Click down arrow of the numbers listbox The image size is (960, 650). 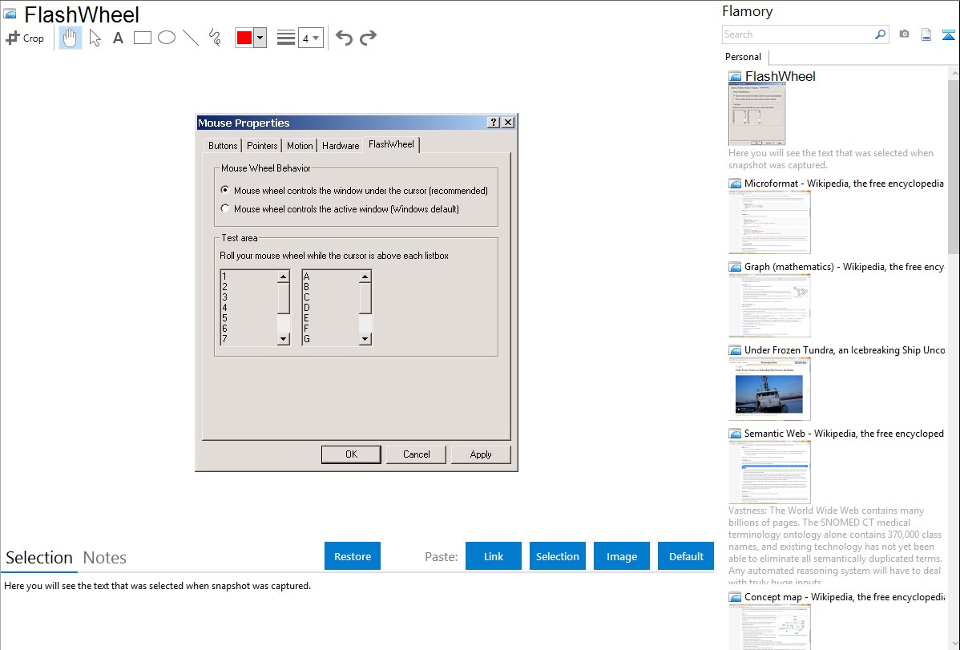(283, 339)
